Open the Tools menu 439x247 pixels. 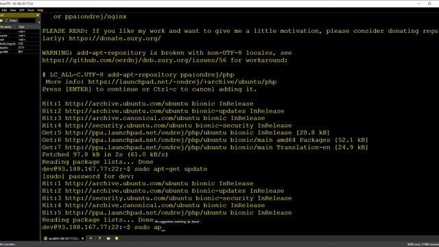(30, 10)
